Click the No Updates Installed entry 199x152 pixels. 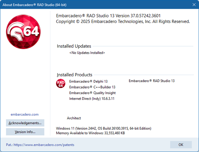(87, 53)
